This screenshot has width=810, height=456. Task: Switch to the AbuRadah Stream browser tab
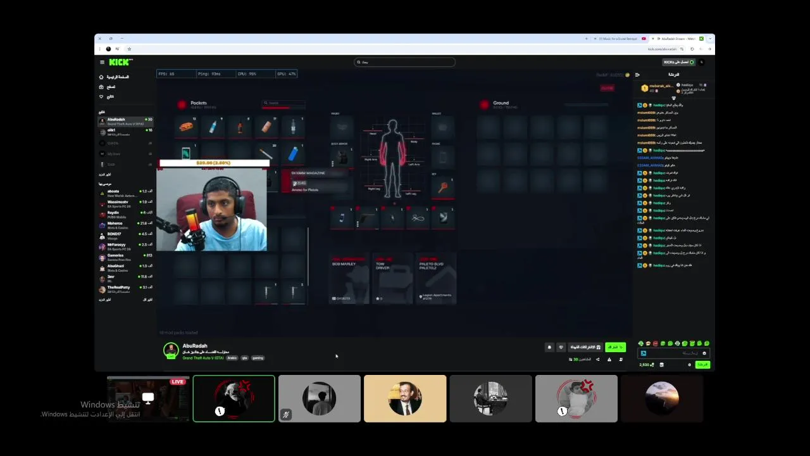click(677, 39)
